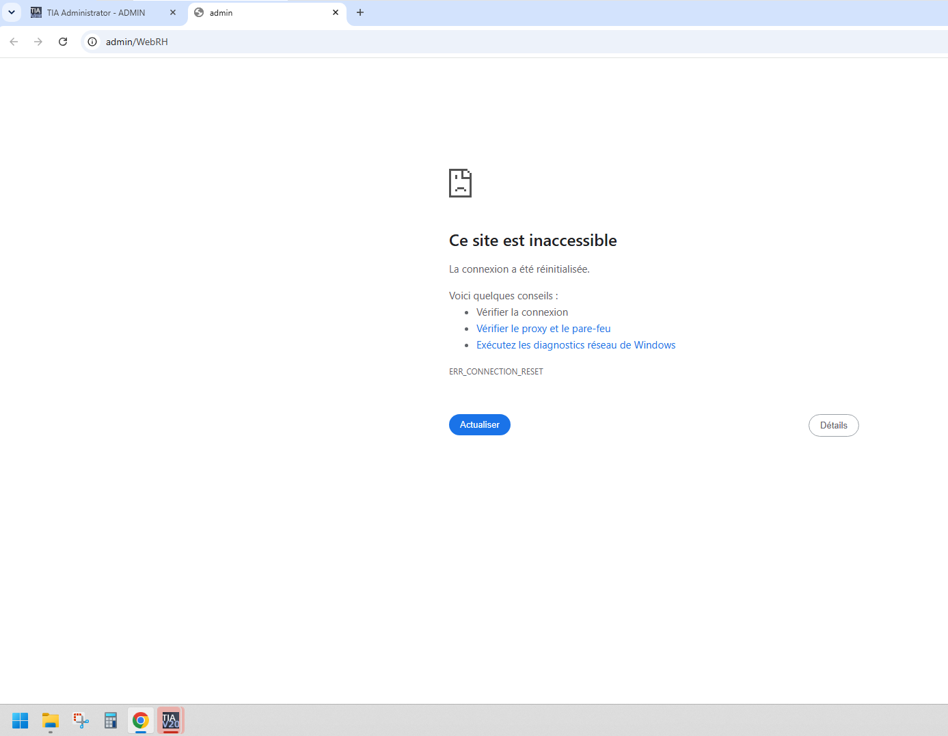Click the browser forward arrow
This screenshot has height=736, width=948.
coord(38,42)
